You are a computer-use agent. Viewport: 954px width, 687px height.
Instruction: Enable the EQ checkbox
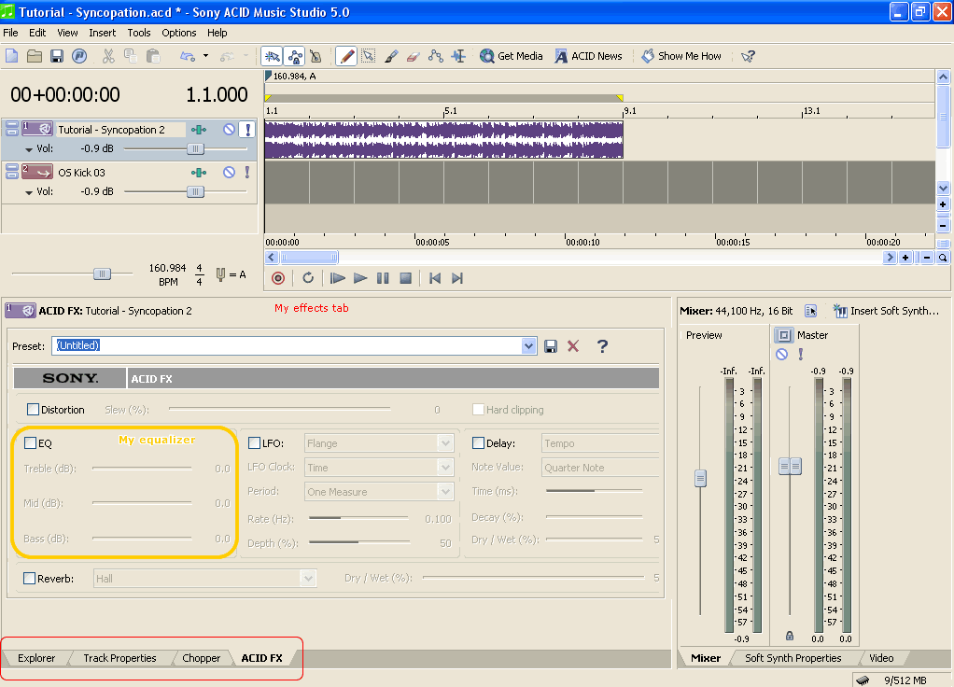(x=30, y=443)
